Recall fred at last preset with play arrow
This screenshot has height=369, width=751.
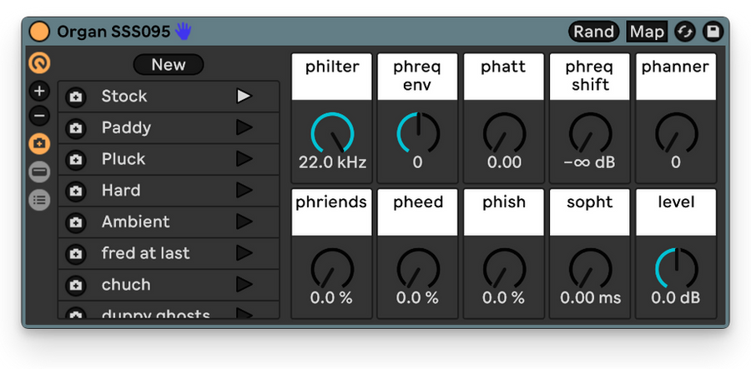coord(244,253)
